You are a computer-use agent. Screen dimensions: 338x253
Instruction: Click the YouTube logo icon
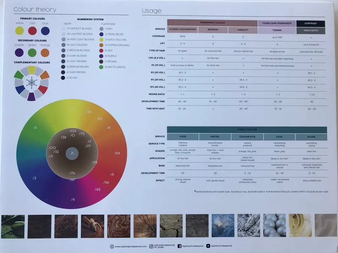(x=208, y=246)
